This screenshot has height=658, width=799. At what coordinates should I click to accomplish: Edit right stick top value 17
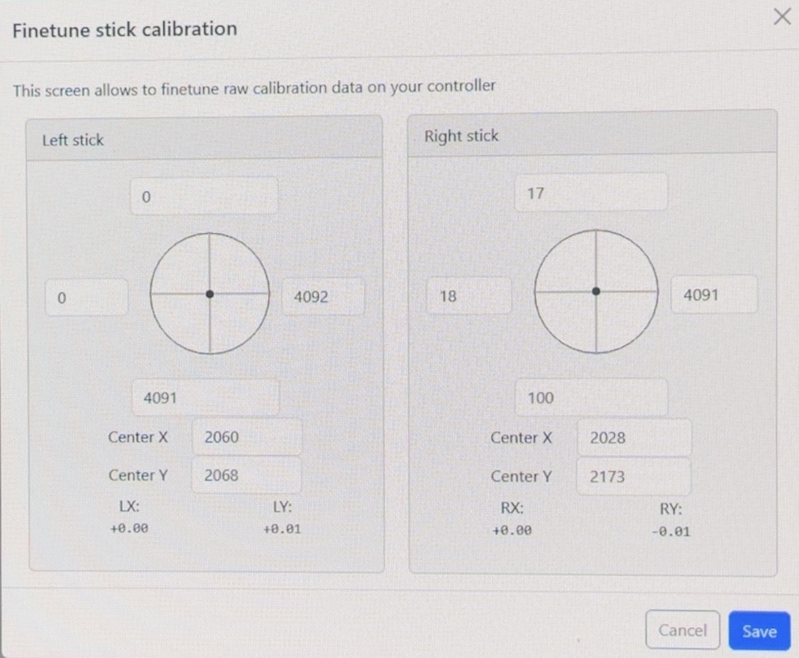coord(591,193)
